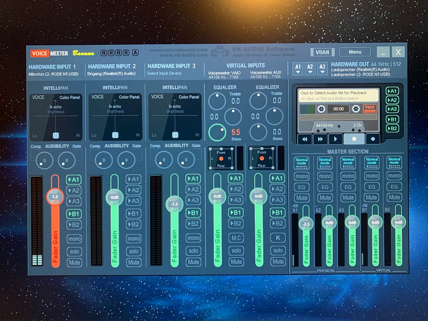Toggle K karaoke button on Voicemeeter AUX
Image resolution: width=428 pixels, height=321 pixels.
tap(278, 237)
